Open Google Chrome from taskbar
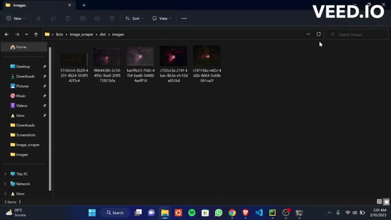 point(232,213)
